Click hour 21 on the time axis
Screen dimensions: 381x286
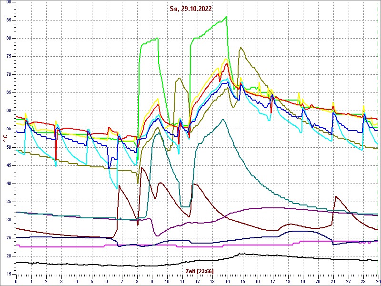tap(333, 281)
